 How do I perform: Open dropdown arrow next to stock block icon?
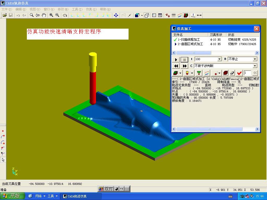click(180, 73)
